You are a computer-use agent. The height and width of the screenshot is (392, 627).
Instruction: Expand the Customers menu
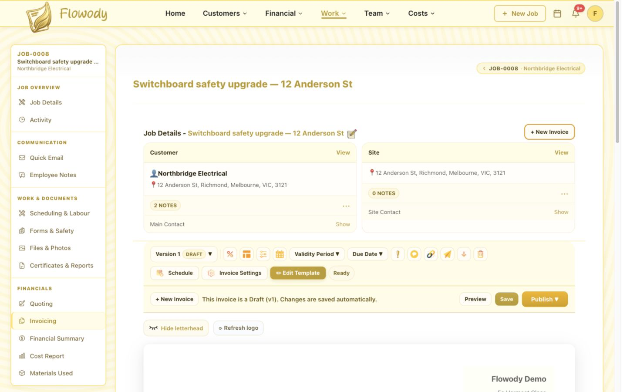click(x=225, y=14)
